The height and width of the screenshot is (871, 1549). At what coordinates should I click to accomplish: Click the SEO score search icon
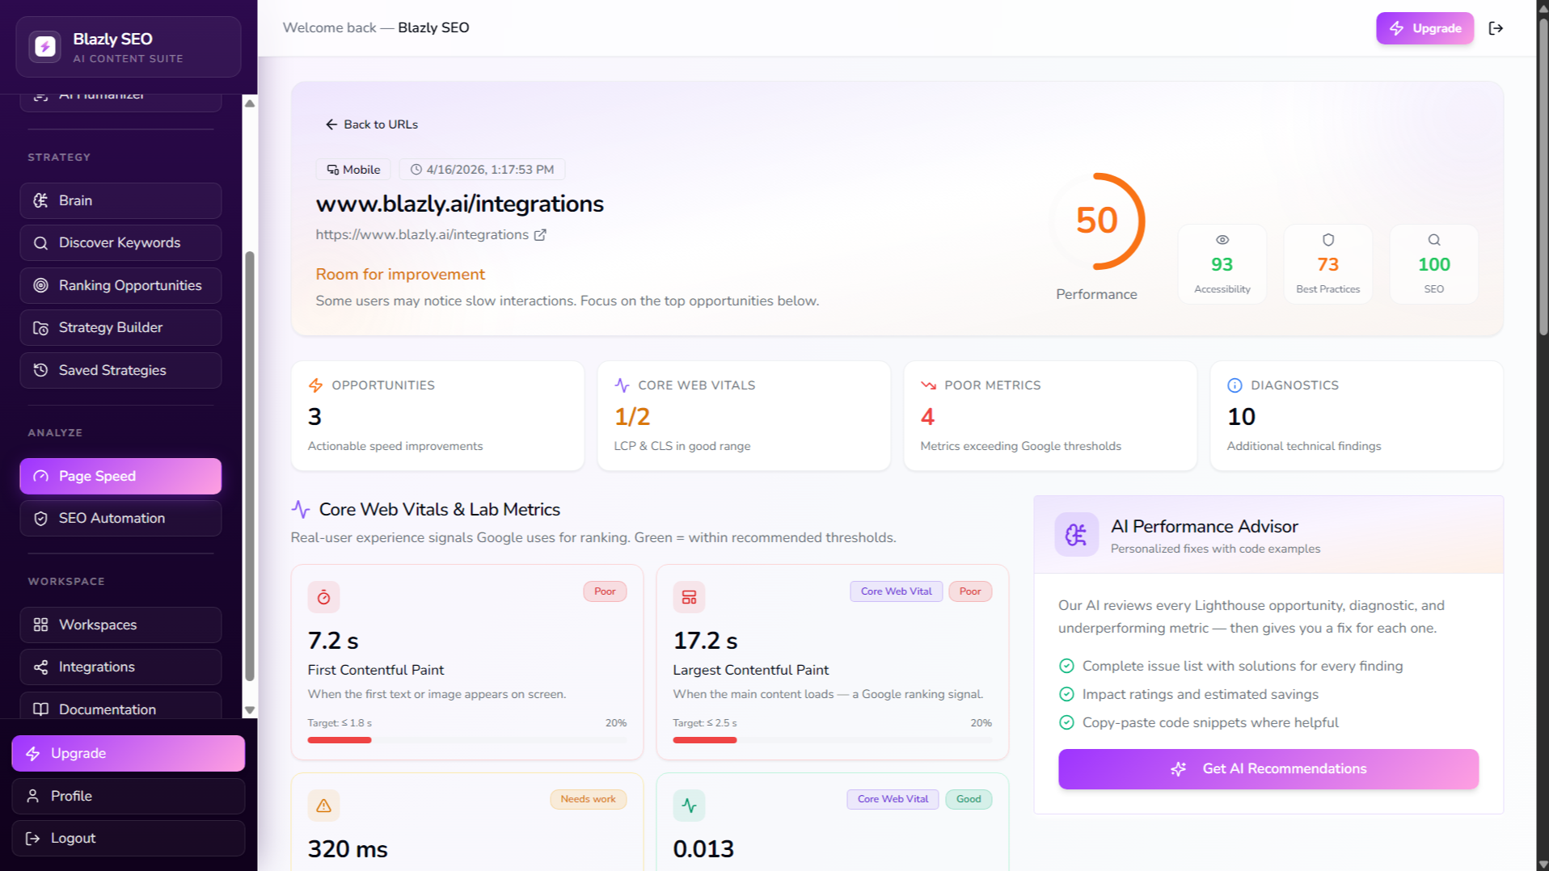(x=1434, y=240)
